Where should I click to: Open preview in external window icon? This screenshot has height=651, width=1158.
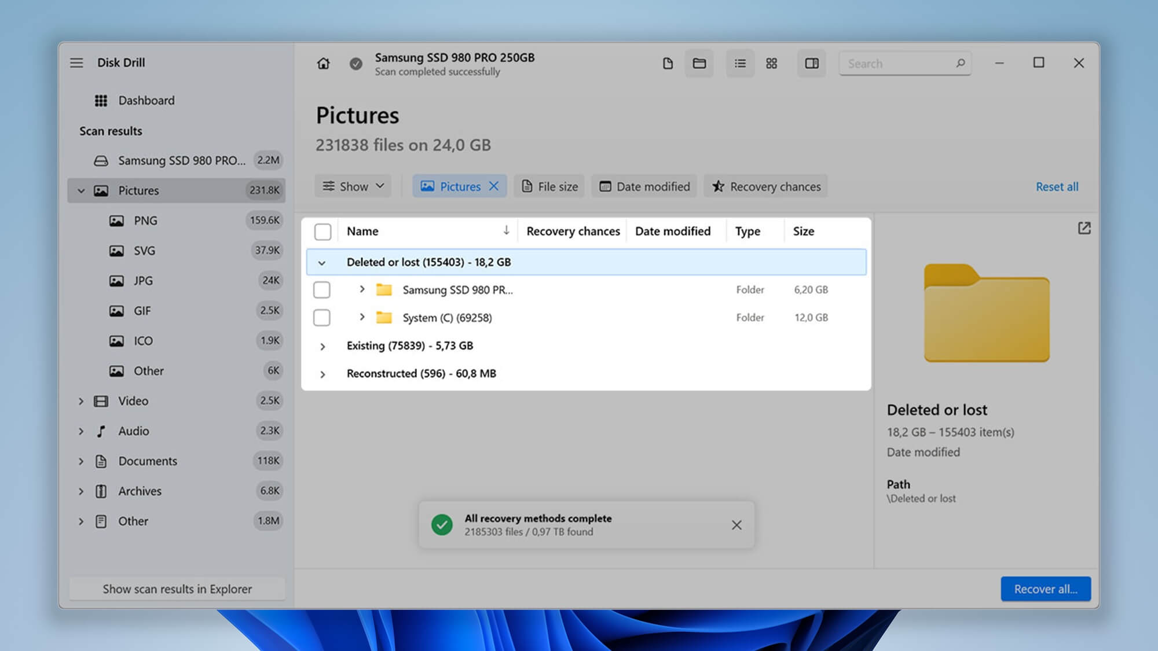[x=1084, y=228]
